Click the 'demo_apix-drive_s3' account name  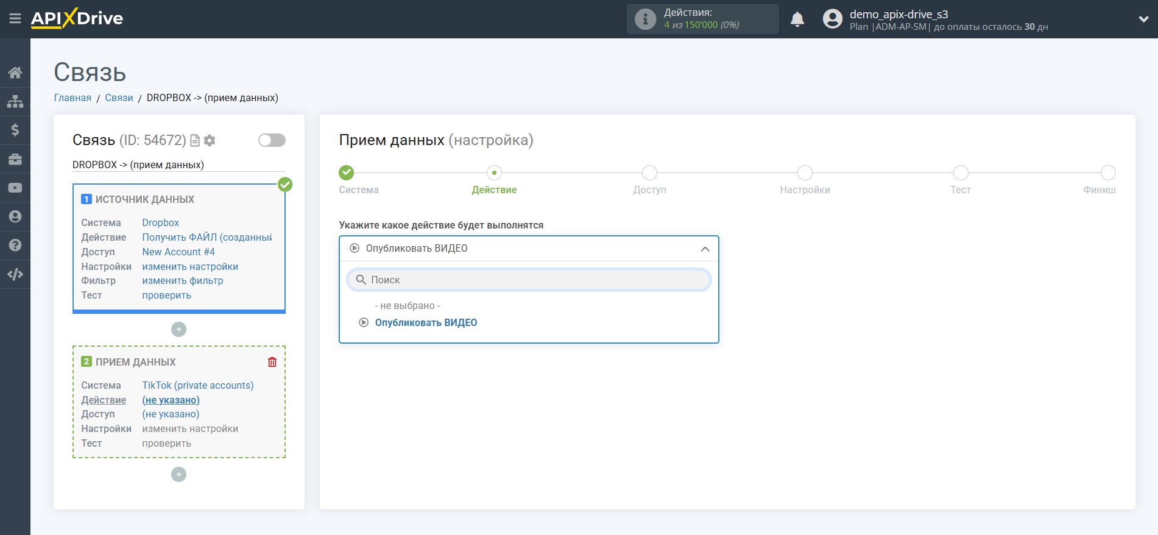[x=899, y=14]
